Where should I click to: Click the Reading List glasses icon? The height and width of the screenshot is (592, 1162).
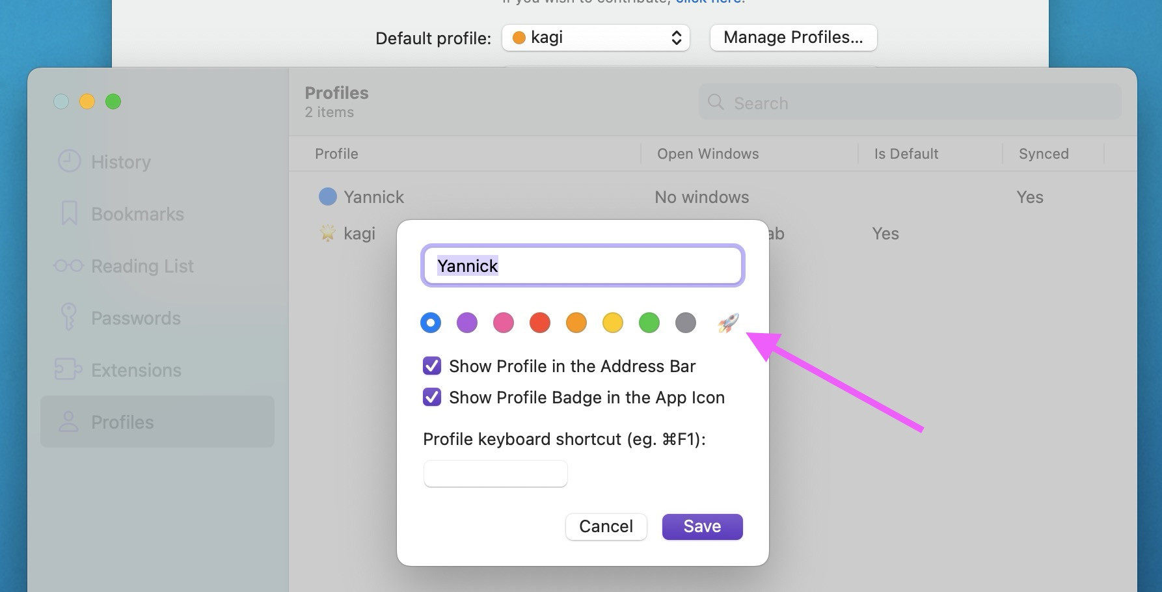[x=68, y=265]
